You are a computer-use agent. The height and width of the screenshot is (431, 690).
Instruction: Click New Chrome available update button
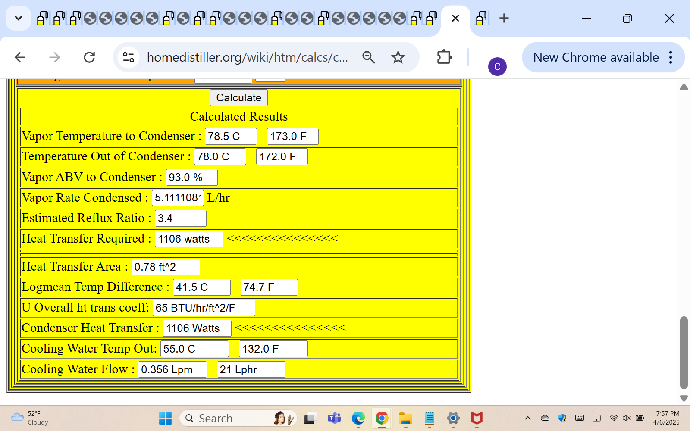click(x=596, y=57)
